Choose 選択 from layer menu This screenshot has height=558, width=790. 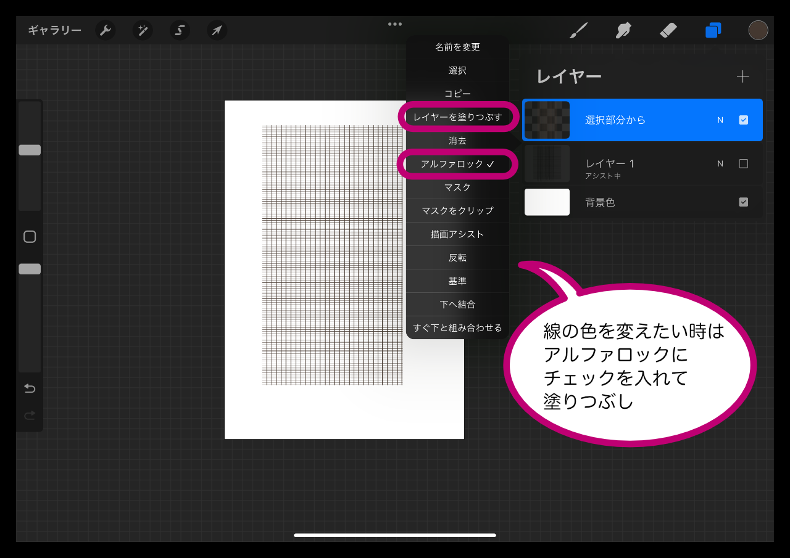tap(457, 70)
